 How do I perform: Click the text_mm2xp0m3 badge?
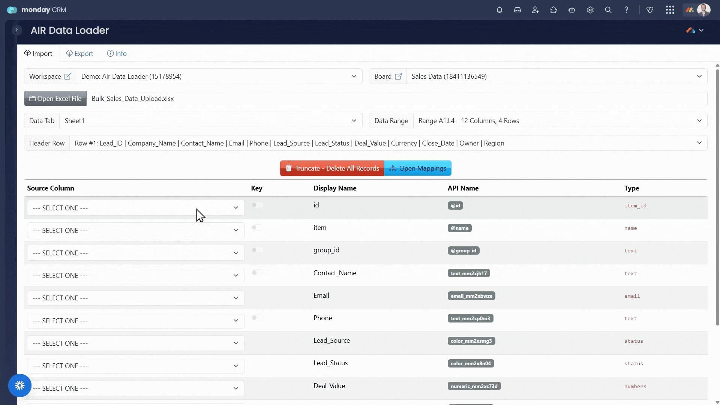click(470, 318)
